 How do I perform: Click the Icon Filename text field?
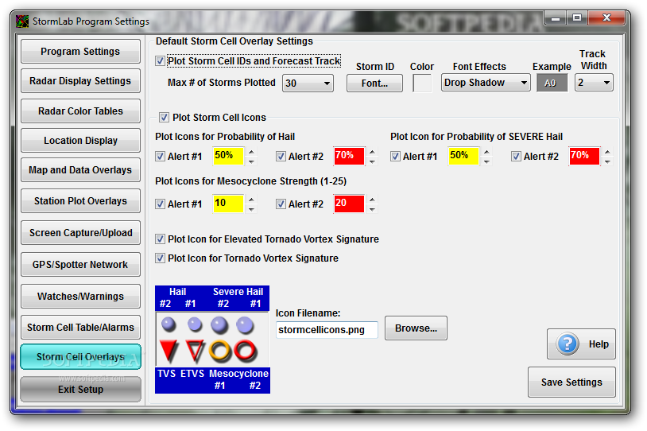(x=327, y=330)
